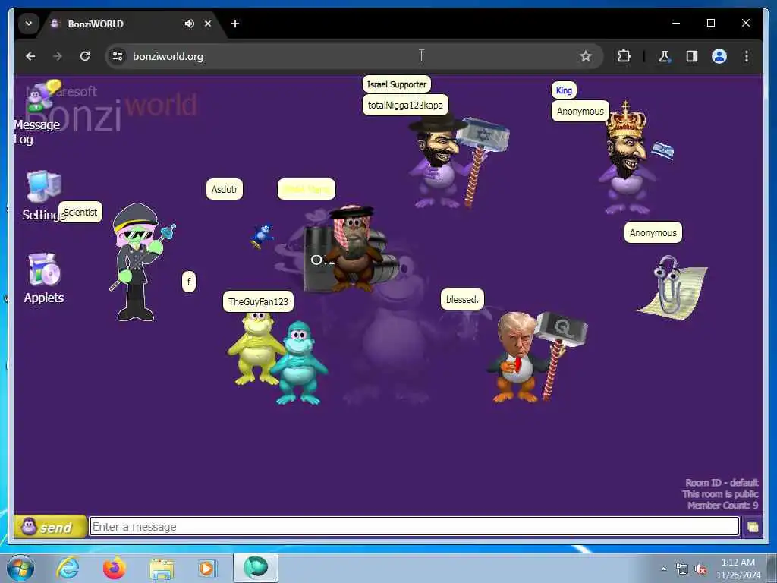Focus the Enter a message field
The height and width of the screenshot is (583, 777).
414,527
